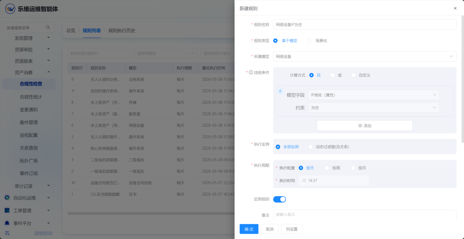Image resolution: width=464 pixels, height=239 pixels.
Task: Select 基于模型 rule type
Action: pyautogui.click(x=286, y=41)
